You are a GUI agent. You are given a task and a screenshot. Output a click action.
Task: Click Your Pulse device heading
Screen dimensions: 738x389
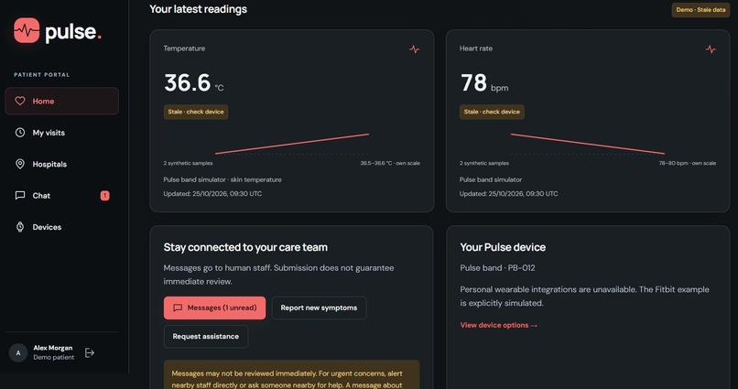[503, 247]
